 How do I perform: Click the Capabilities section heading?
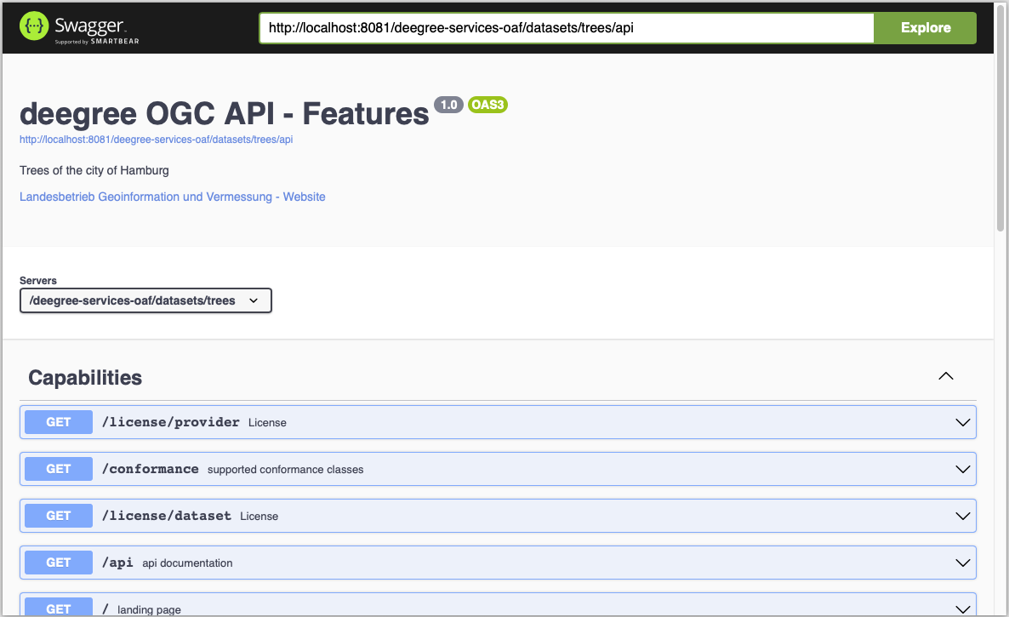(85, 377)
